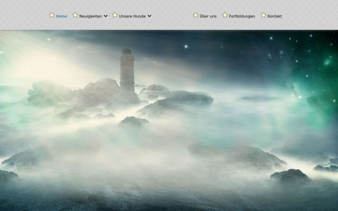Expand the Unsere Hunde dropdown arrow
338x211 pixels.
(x=149, y=16)
